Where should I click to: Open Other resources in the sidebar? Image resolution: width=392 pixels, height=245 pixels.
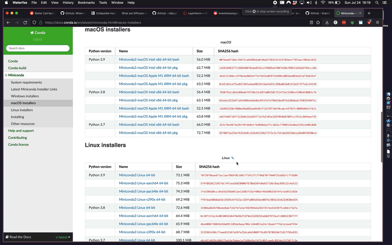click(23, 124)
